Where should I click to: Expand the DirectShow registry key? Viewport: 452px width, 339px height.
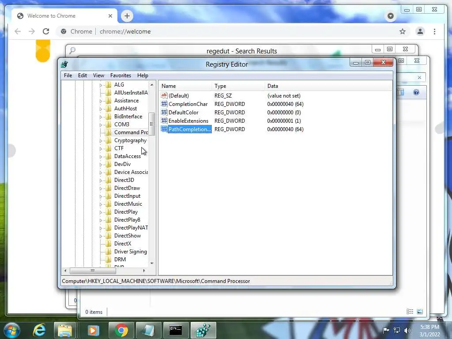pos(101,236)
